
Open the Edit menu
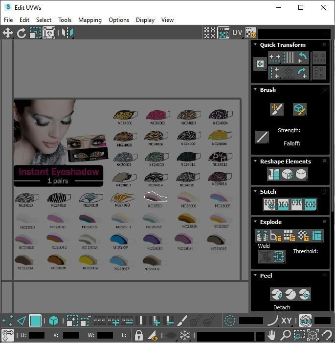pos(24,20)
